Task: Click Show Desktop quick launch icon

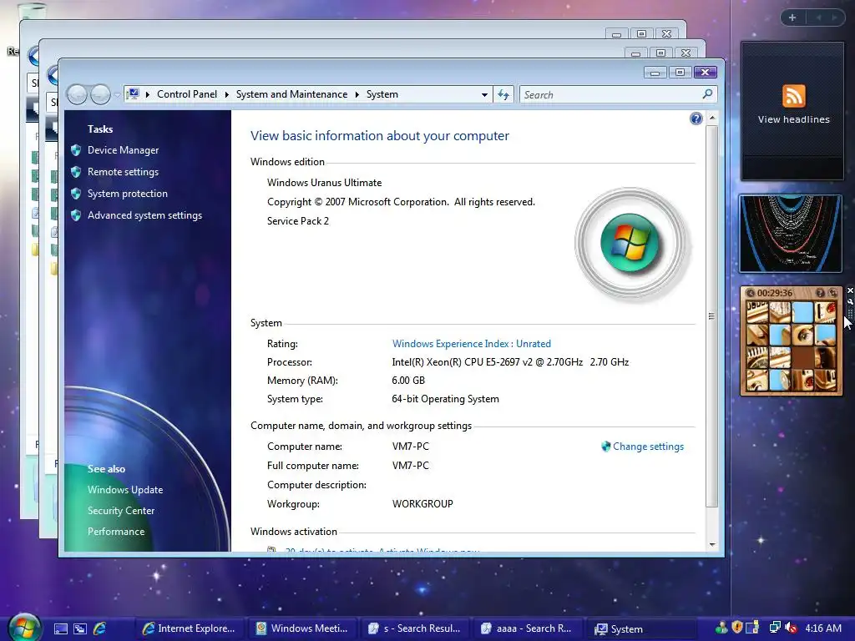Action: 61,628
